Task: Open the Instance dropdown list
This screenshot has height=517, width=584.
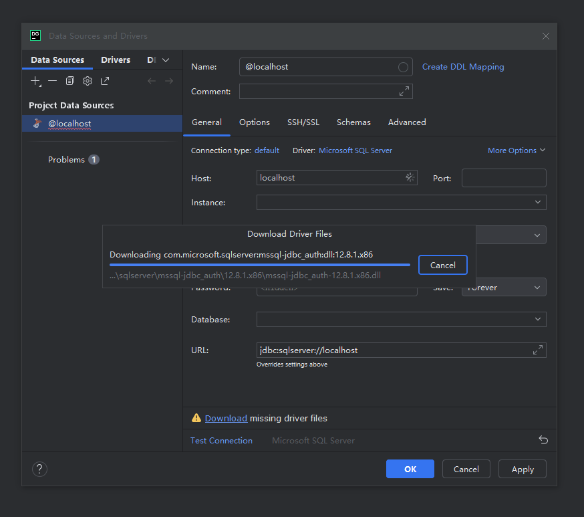Action: (x=538, y=202)
